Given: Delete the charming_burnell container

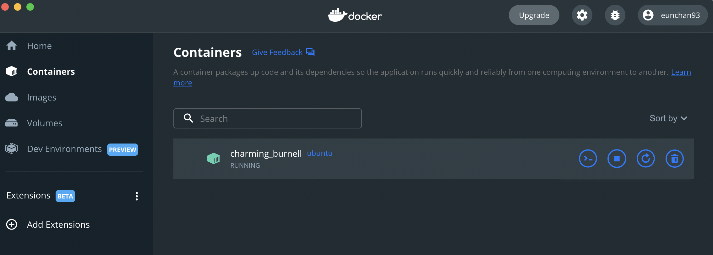Looking at the screenshot, I should 674,159.
